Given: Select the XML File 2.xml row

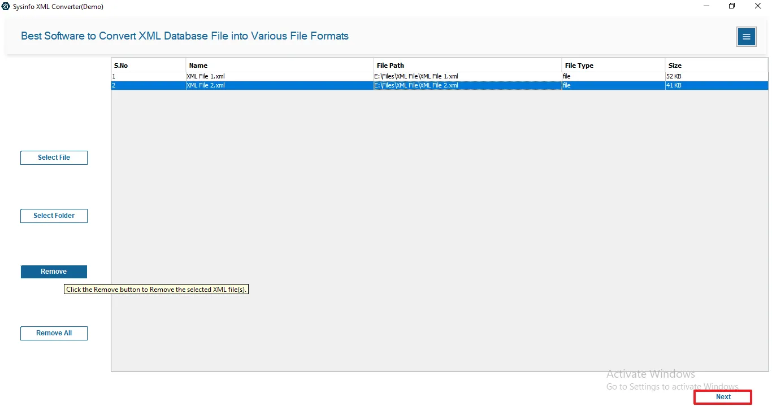Looking at the screenshot, I should pos(206,85).
